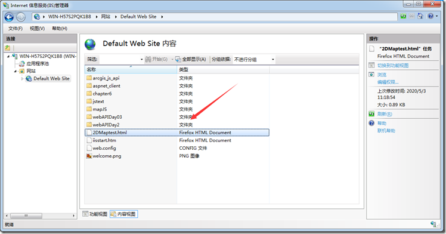Click the arcgis_js_api folder icon

(x=89, y=78)
